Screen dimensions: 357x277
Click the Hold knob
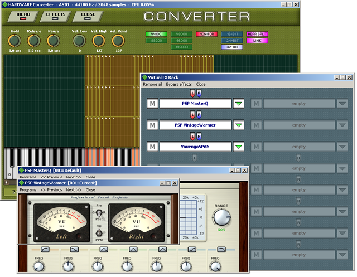(15, 41)
